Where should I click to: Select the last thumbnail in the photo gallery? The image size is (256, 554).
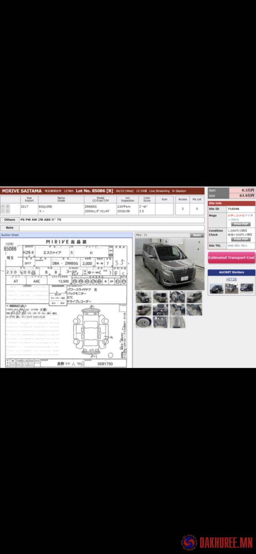(177, 322)
